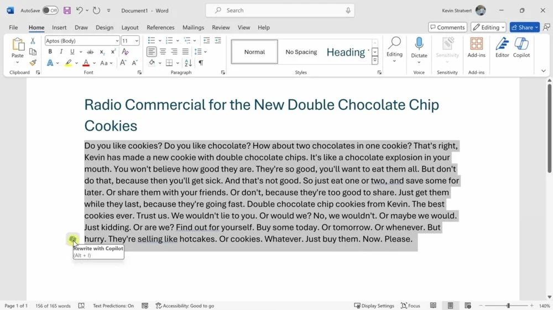Click the Show/Hide paragraph marks icon
553x310 pixels.
(201, 63)
